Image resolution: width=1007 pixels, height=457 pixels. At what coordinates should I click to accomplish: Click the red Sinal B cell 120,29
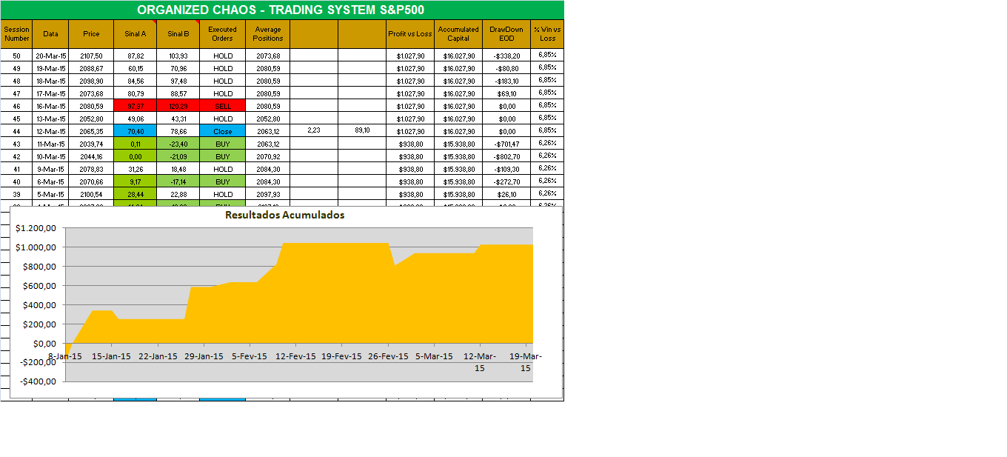pos(178,106)
